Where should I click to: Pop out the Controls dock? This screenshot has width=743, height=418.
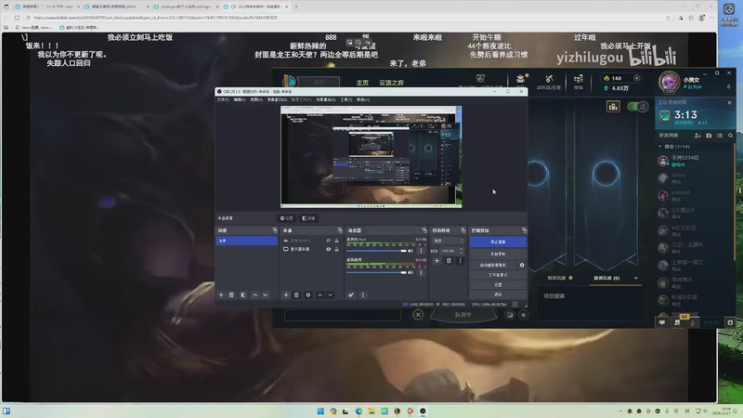point(524,230)
